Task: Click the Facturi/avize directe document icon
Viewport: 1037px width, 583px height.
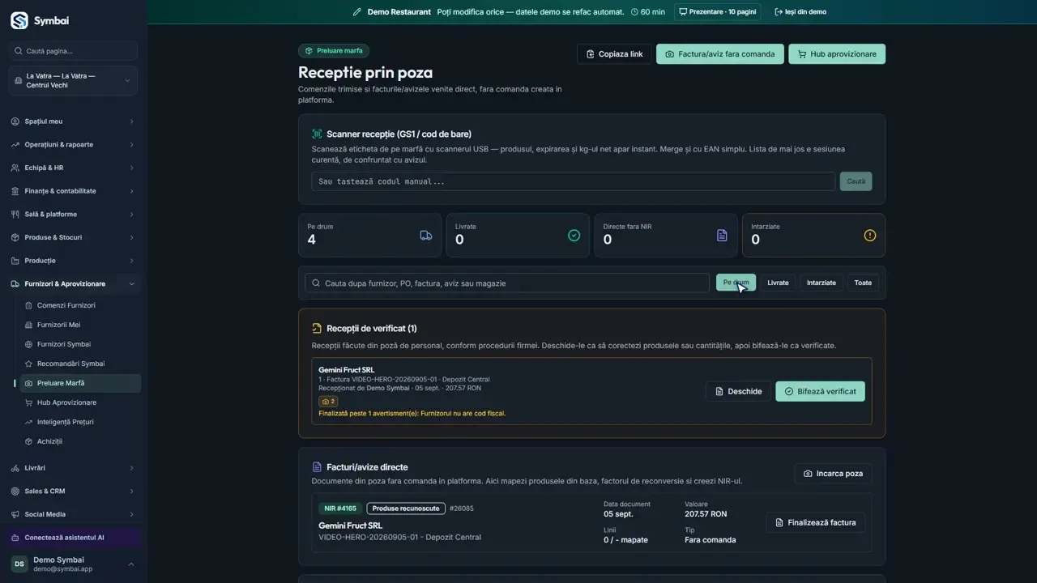Action: point(317,467)
